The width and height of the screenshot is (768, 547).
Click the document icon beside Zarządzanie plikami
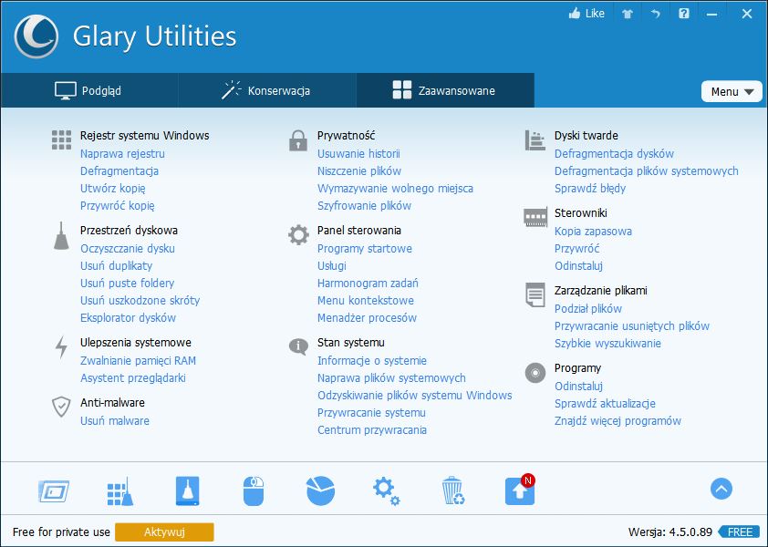coord(534,294)
